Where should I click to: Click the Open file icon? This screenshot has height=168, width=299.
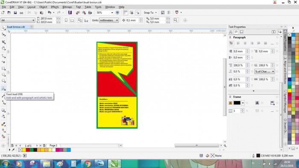tap(9, 12)
